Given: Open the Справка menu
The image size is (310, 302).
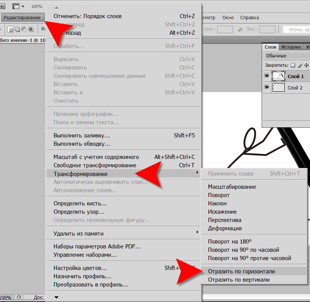Looking at the screenshot, I should 249,18.
